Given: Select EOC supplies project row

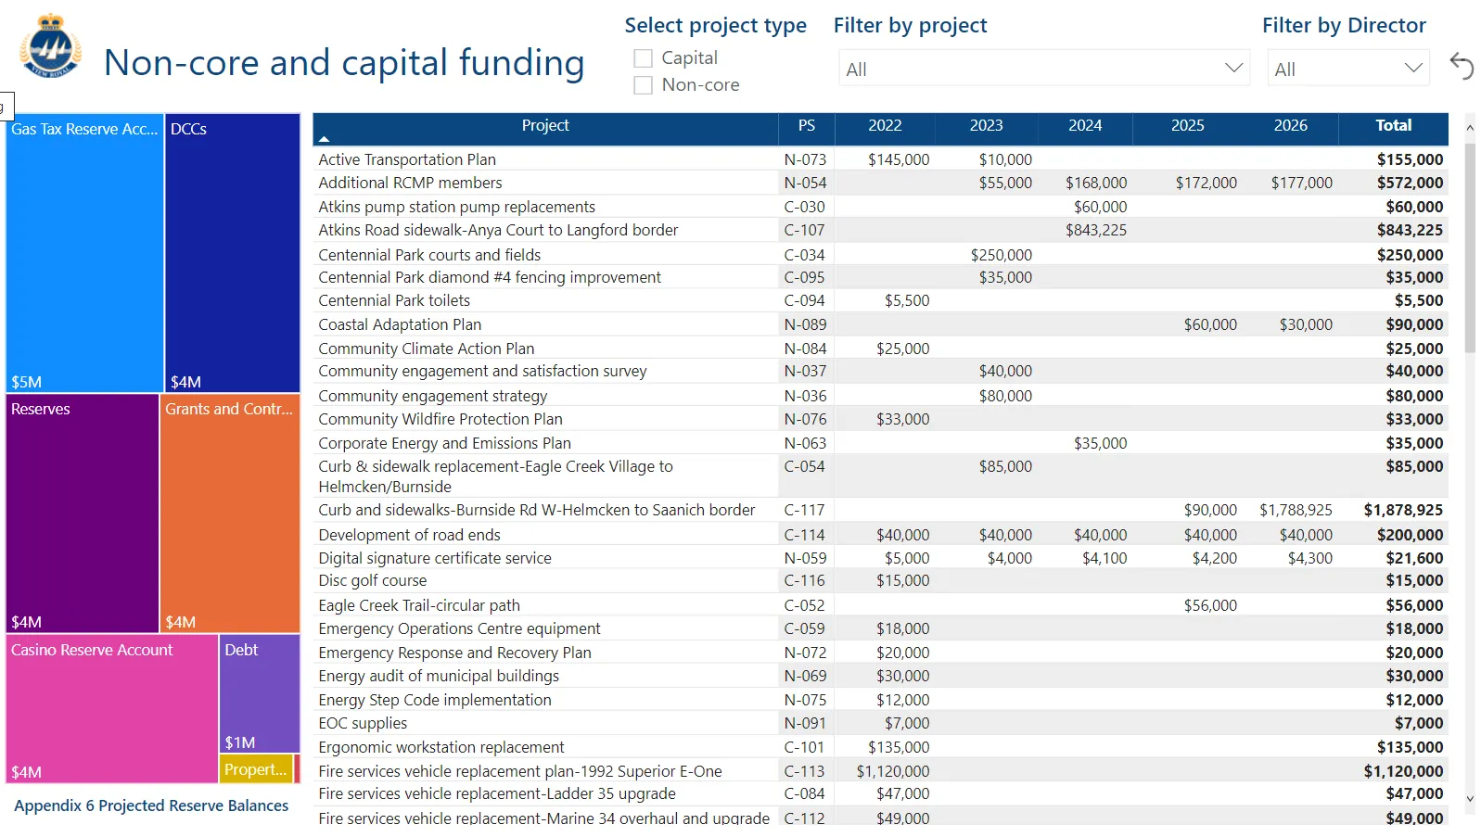Looking at the screenshot, I should pyautogui.click(x=881, y=723).
